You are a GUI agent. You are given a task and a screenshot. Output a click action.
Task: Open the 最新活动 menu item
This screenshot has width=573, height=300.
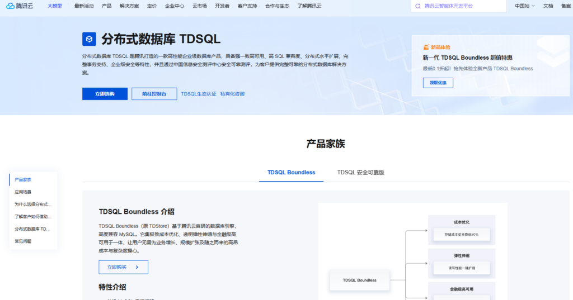tap(84, 6)
